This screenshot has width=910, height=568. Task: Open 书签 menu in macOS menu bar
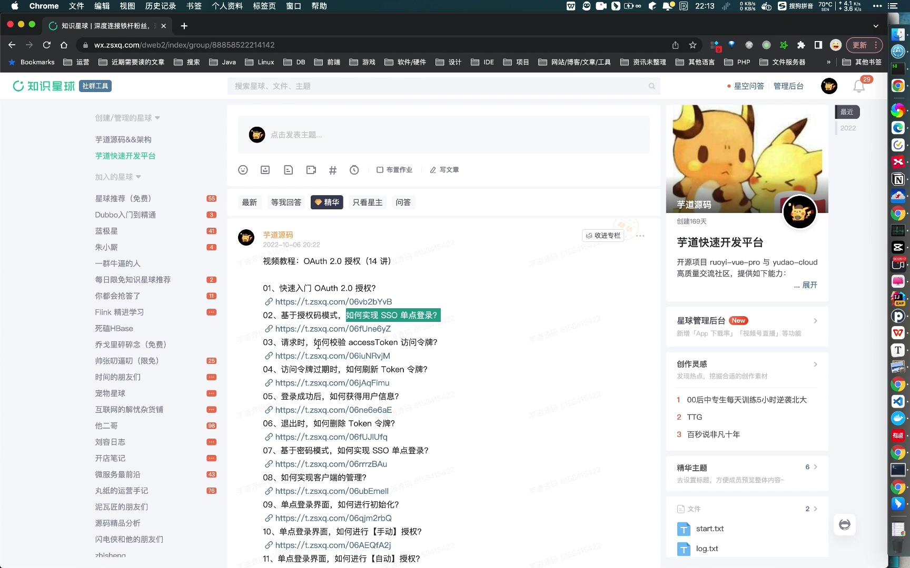[x=194, y=6]
